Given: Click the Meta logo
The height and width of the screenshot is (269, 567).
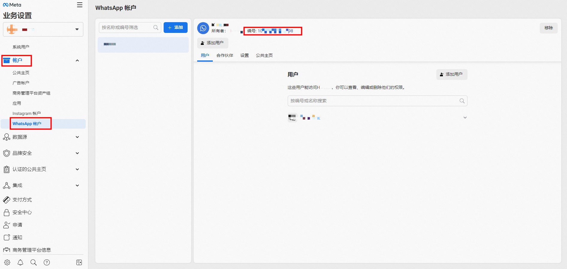Looking at the screenshot, I should tap(12, 5).
